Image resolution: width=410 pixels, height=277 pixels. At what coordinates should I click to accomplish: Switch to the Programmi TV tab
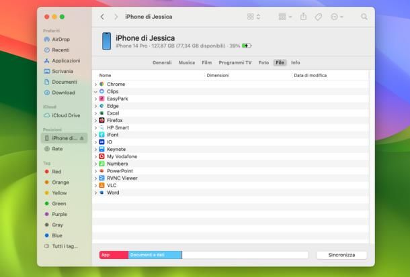click(235, 62)
